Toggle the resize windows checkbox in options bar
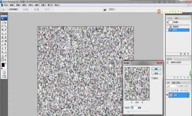 [x=9, y=9]
